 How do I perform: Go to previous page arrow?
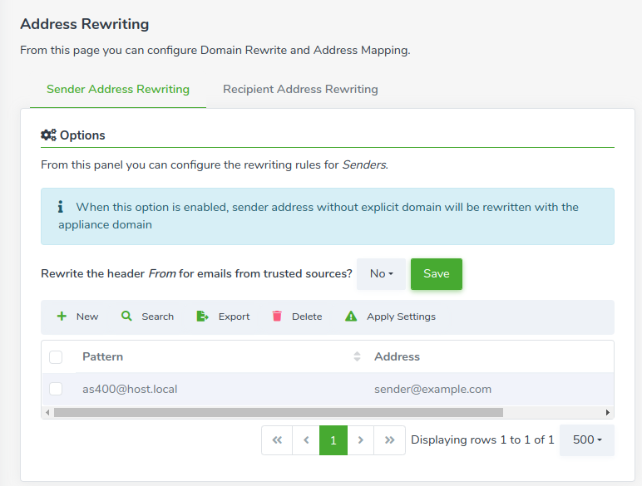click(x=306, y=439)
